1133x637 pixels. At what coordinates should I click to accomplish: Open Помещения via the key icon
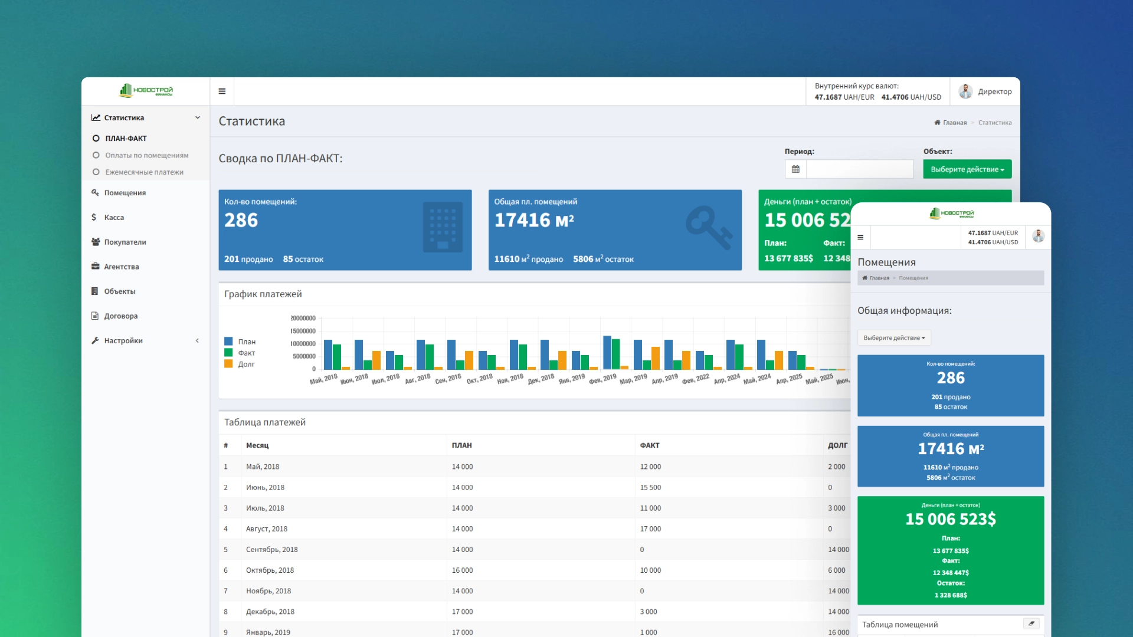click(95, 192)
